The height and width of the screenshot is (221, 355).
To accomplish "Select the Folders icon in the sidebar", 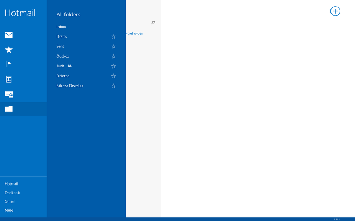I will point(9,109).
